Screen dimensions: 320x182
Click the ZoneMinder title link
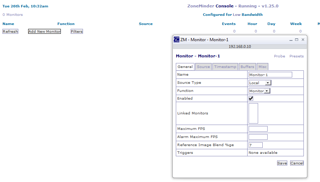200,6
